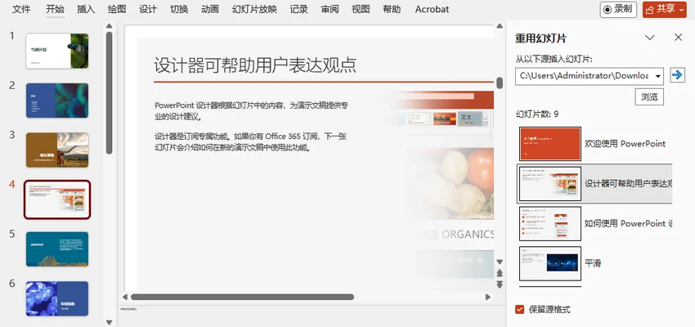Open the 帮助 ribbon tab
This screenshot has width=695, height=327.
click(x=392, y=9)
